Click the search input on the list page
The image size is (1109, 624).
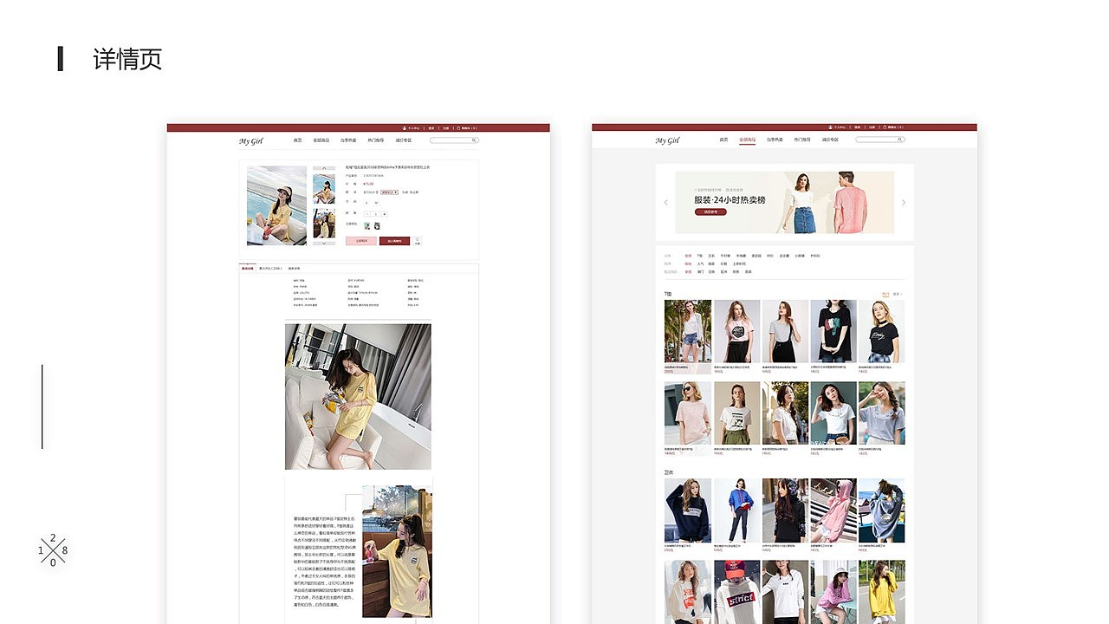pyautogui.click(x=880, y=140)
